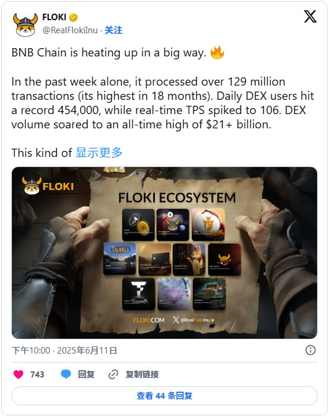
Task: Click the copy link chain icon
Action: pos(113,374)
